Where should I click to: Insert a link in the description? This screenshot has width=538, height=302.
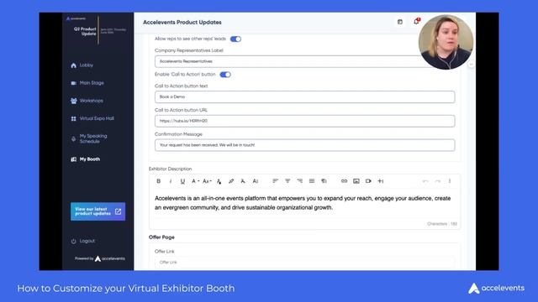click(x=344, y=181)
